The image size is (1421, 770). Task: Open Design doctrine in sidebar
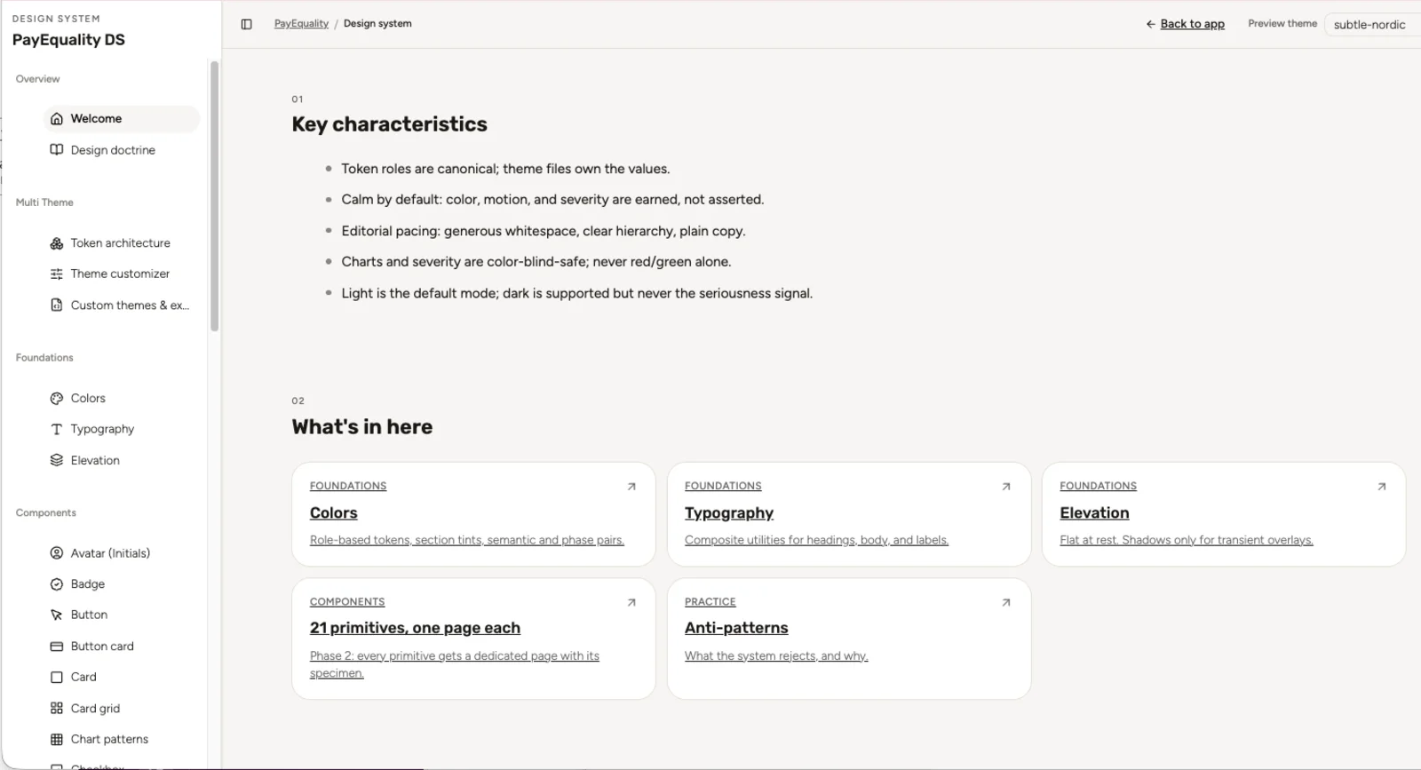(x=122, y=150)
